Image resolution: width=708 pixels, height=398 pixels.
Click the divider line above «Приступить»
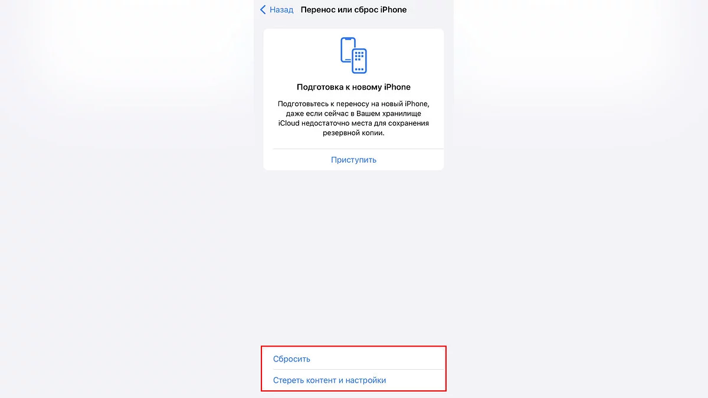coord(358,149)
